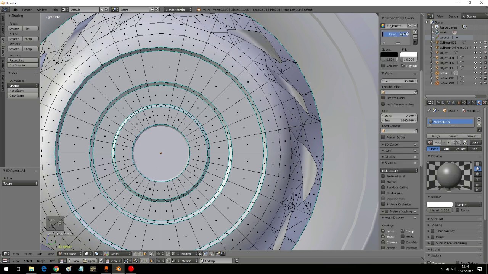Set material preview to flat plane

click(x=478, y=164)
